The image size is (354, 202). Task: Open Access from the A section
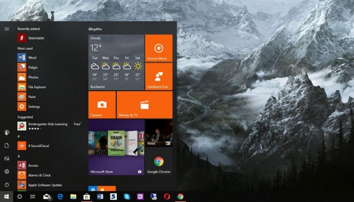49,165
